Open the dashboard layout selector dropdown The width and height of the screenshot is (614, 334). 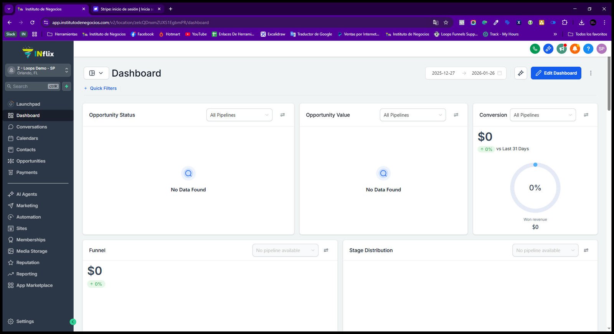click(96, 73)
